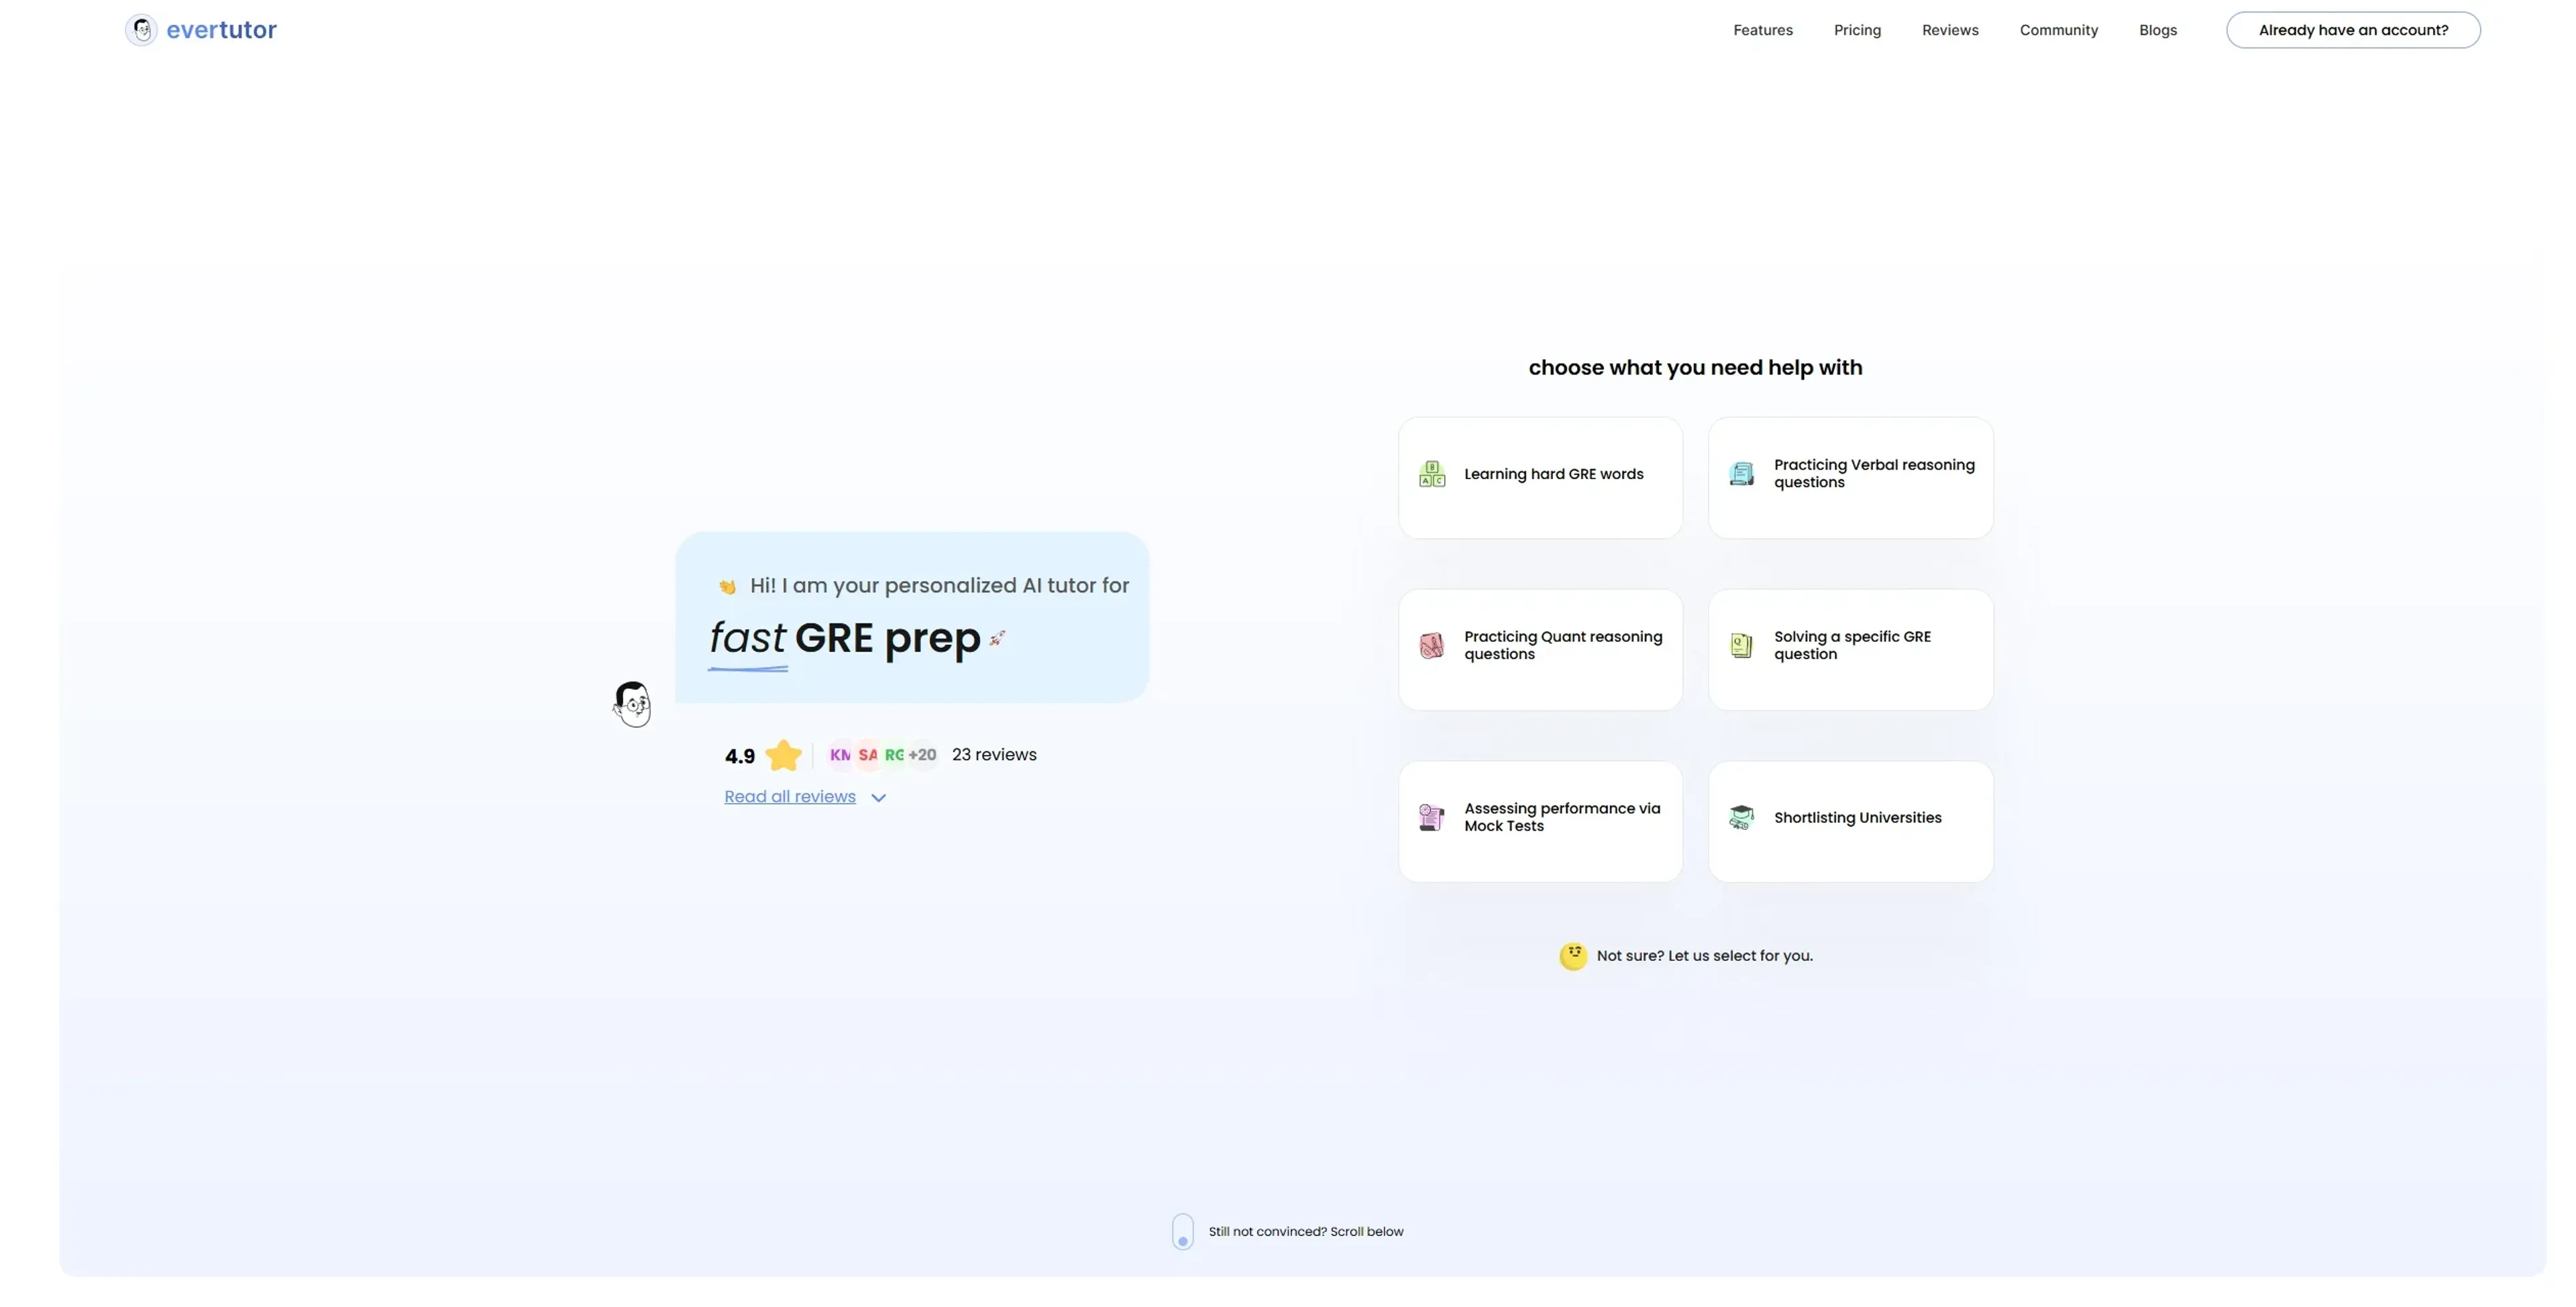Image resolution: width=2576 pixels, height=1307 pixels.
Task: Click the thinking face emoji icon
Action: 1572,957
